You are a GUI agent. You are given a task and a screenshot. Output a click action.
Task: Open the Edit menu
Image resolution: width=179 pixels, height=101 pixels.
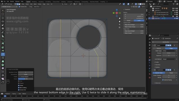point(8,1)
